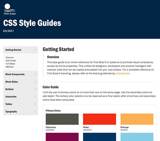The height and width of the screenshot is (141, 160).
Task: Collapse the Getting Started section arrow
Action: [35, 50]
